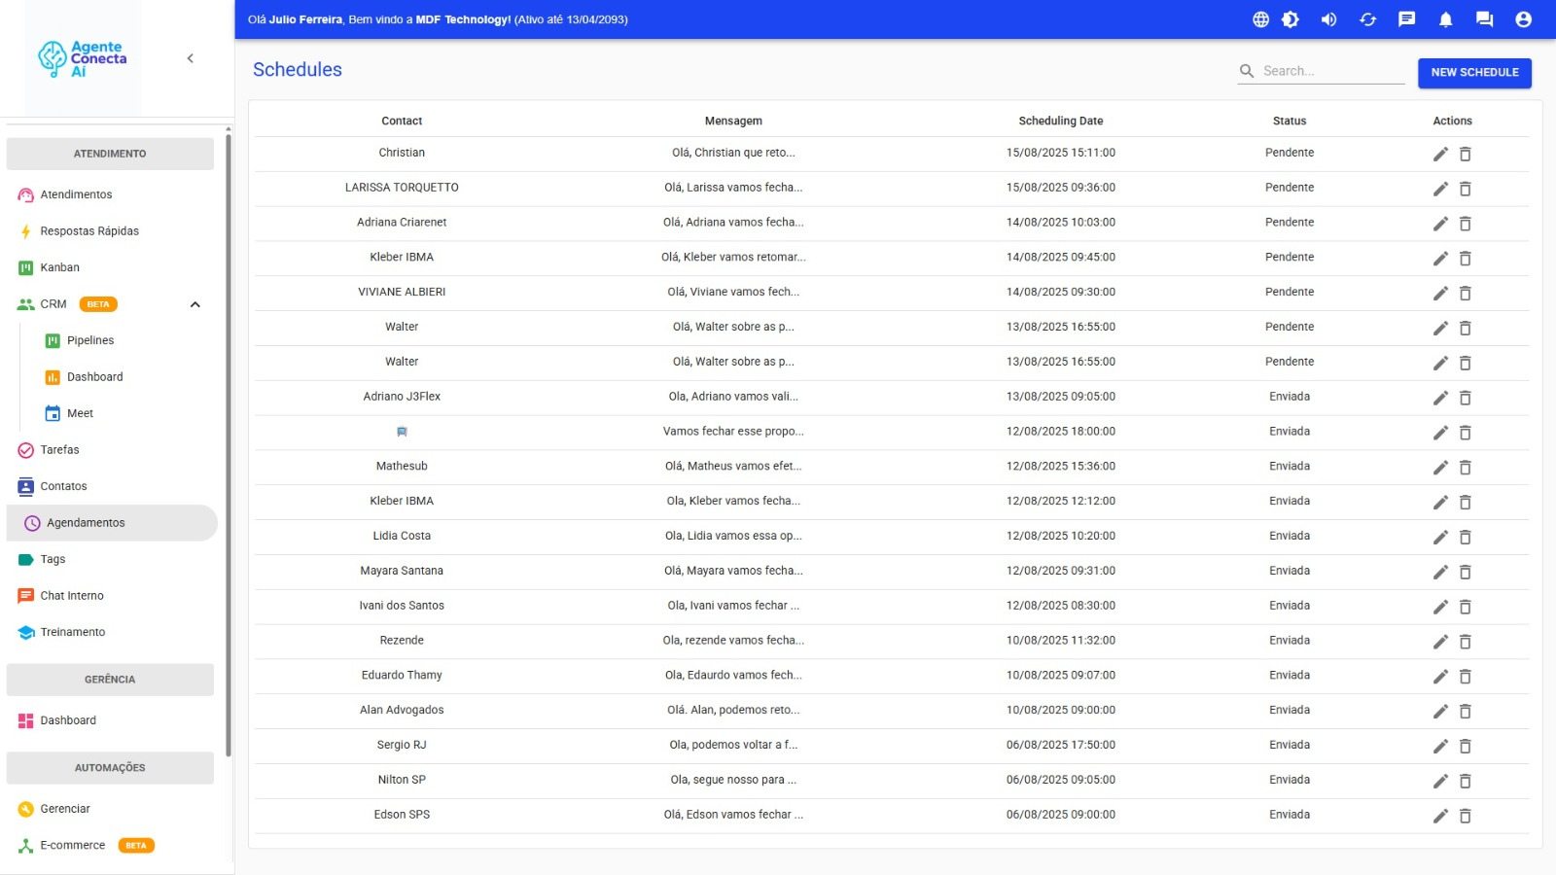Edit the LARISSA TORQUETTO schedule

pos(1440,189)
